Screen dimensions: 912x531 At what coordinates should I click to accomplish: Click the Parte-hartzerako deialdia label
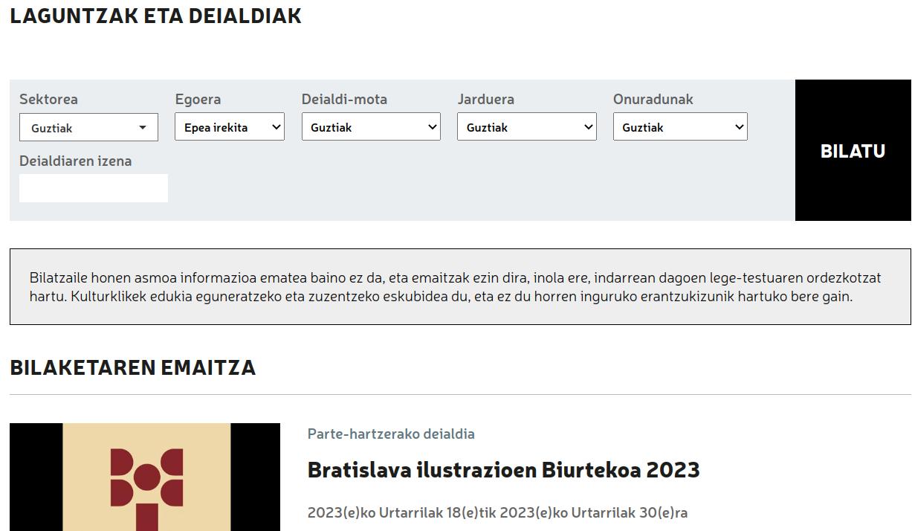[391, 434]
